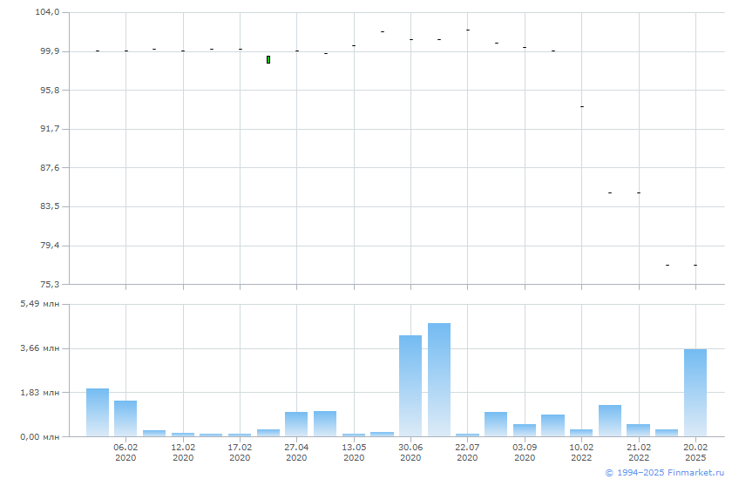This screenshot has height=479, width=732.
Task: Click the 30.06 2020 date label
Action: point(410,452)
